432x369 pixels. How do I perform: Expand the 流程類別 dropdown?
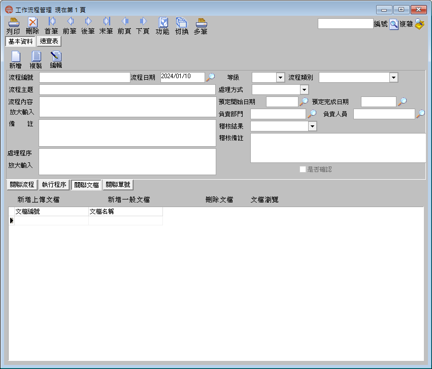point(393,77)
